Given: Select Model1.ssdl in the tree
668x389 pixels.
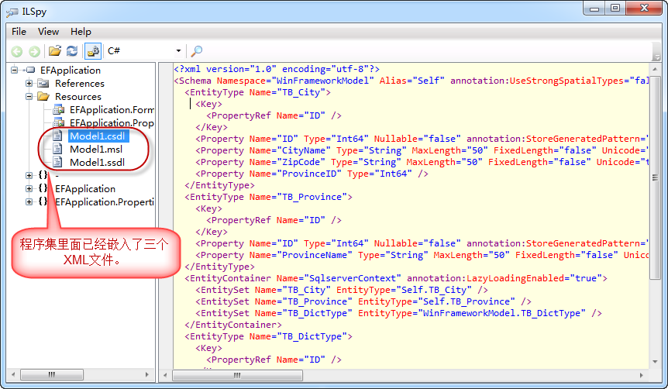Looking at the screenshot, I should tap(97, 163).
